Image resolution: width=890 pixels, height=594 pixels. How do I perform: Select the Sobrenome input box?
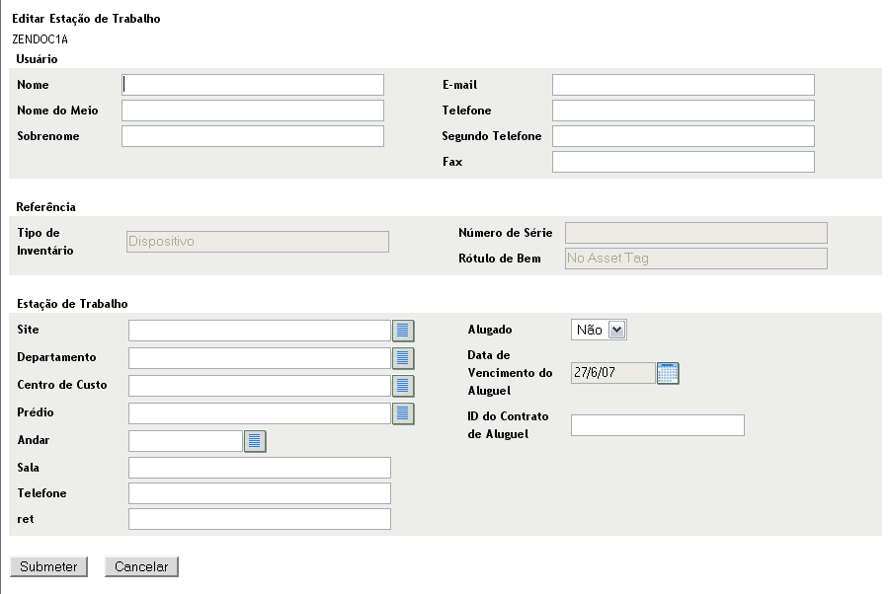pos(252,136)
